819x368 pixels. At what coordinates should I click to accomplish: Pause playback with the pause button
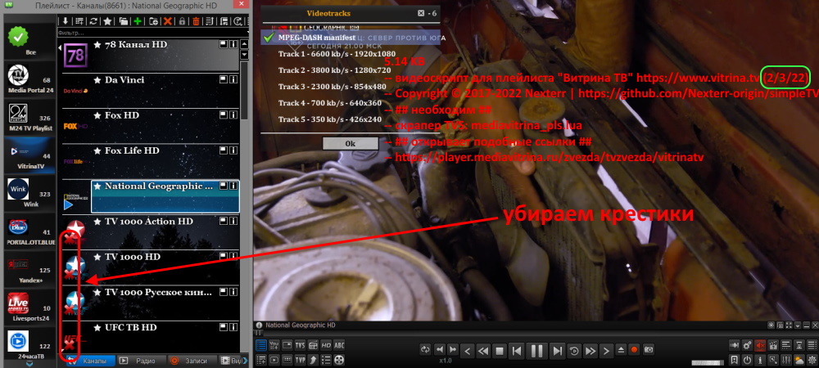(536, 350)
